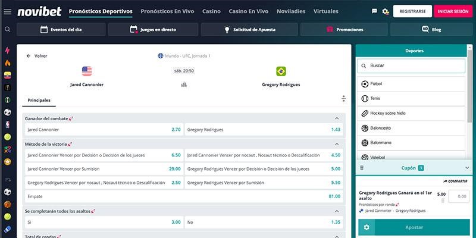Open the hamburger menu

[x=7, y=11]
